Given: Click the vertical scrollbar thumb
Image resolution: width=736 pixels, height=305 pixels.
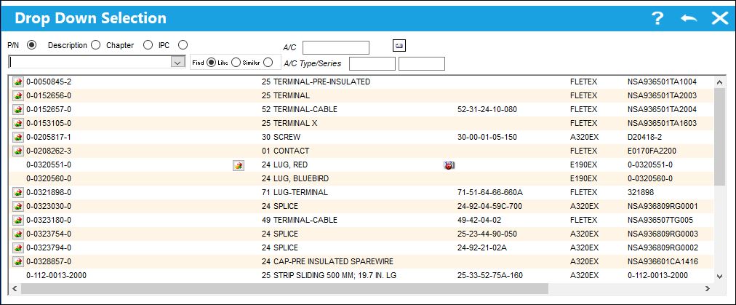Looking at the screenshot, I should [719, 137].
